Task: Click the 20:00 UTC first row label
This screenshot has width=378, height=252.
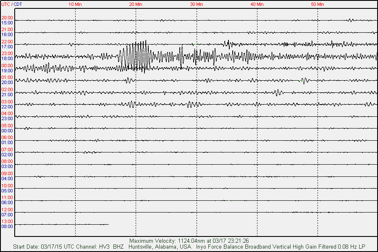Action: click(7, 18)
